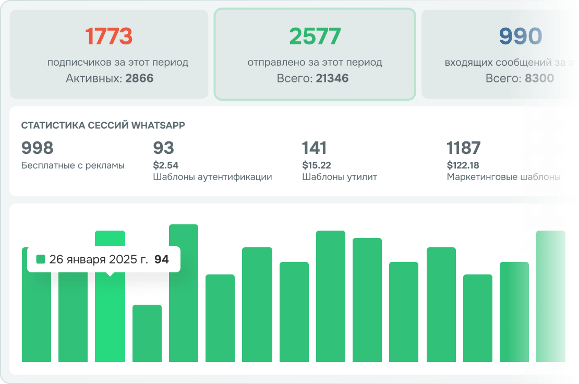
Task: Click the 26 января 2025 tooltip
Action: click(104, 259)
